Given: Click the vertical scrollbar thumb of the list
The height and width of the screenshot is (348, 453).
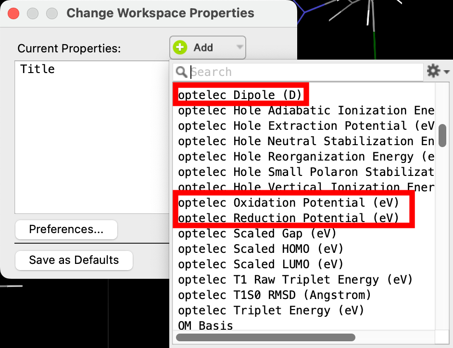Looking at the screenshot, I should [x=442, y=136].
